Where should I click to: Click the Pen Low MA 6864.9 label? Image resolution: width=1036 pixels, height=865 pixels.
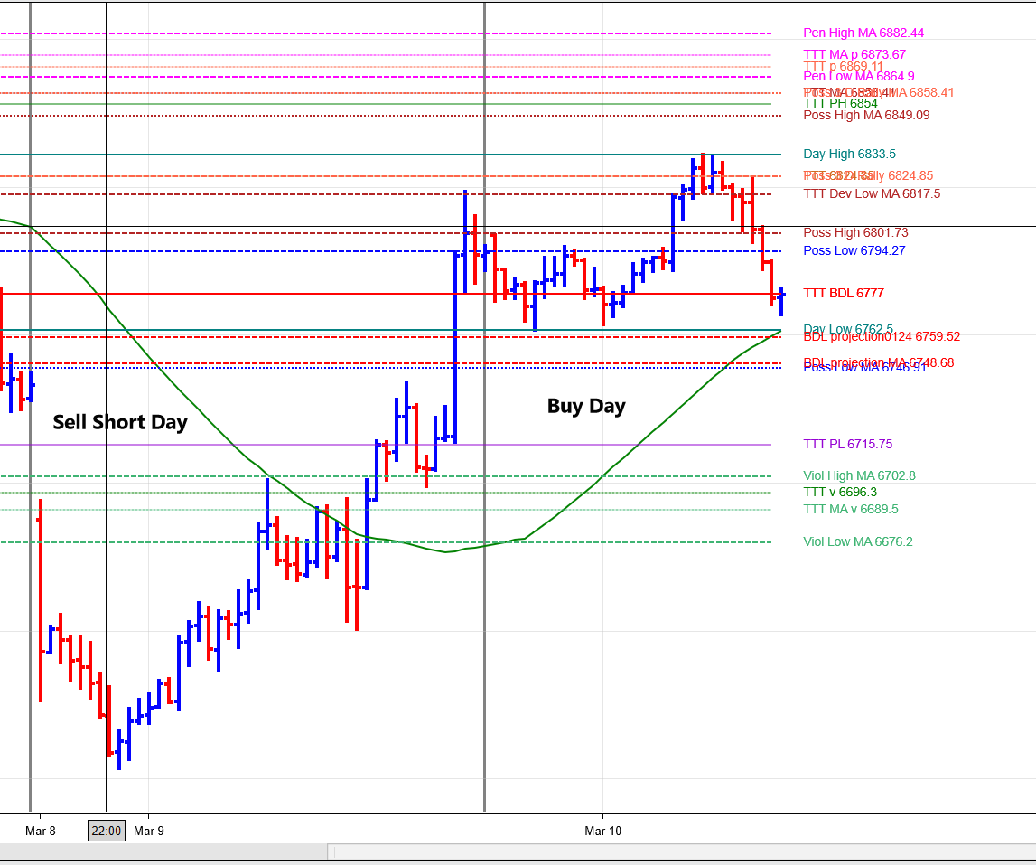[x=859, y=76]
